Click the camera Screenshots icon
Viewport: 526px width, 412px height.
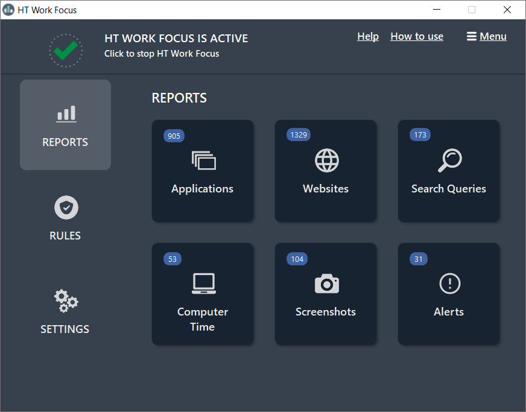(327, 284)
